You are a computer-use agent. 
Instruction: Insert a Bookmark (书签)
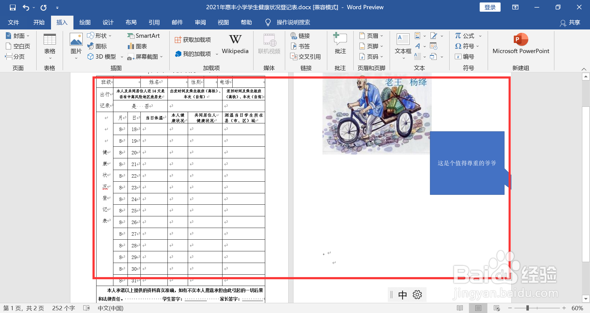tap(300, 46)
